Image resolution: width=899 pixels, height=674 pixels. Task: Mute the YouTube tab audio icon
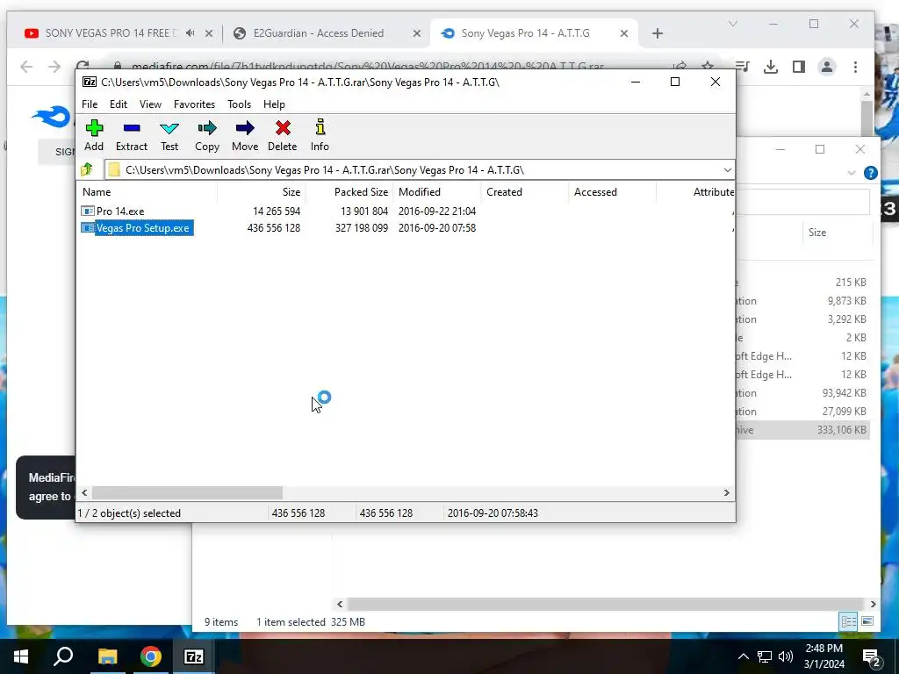click(191, 33)
